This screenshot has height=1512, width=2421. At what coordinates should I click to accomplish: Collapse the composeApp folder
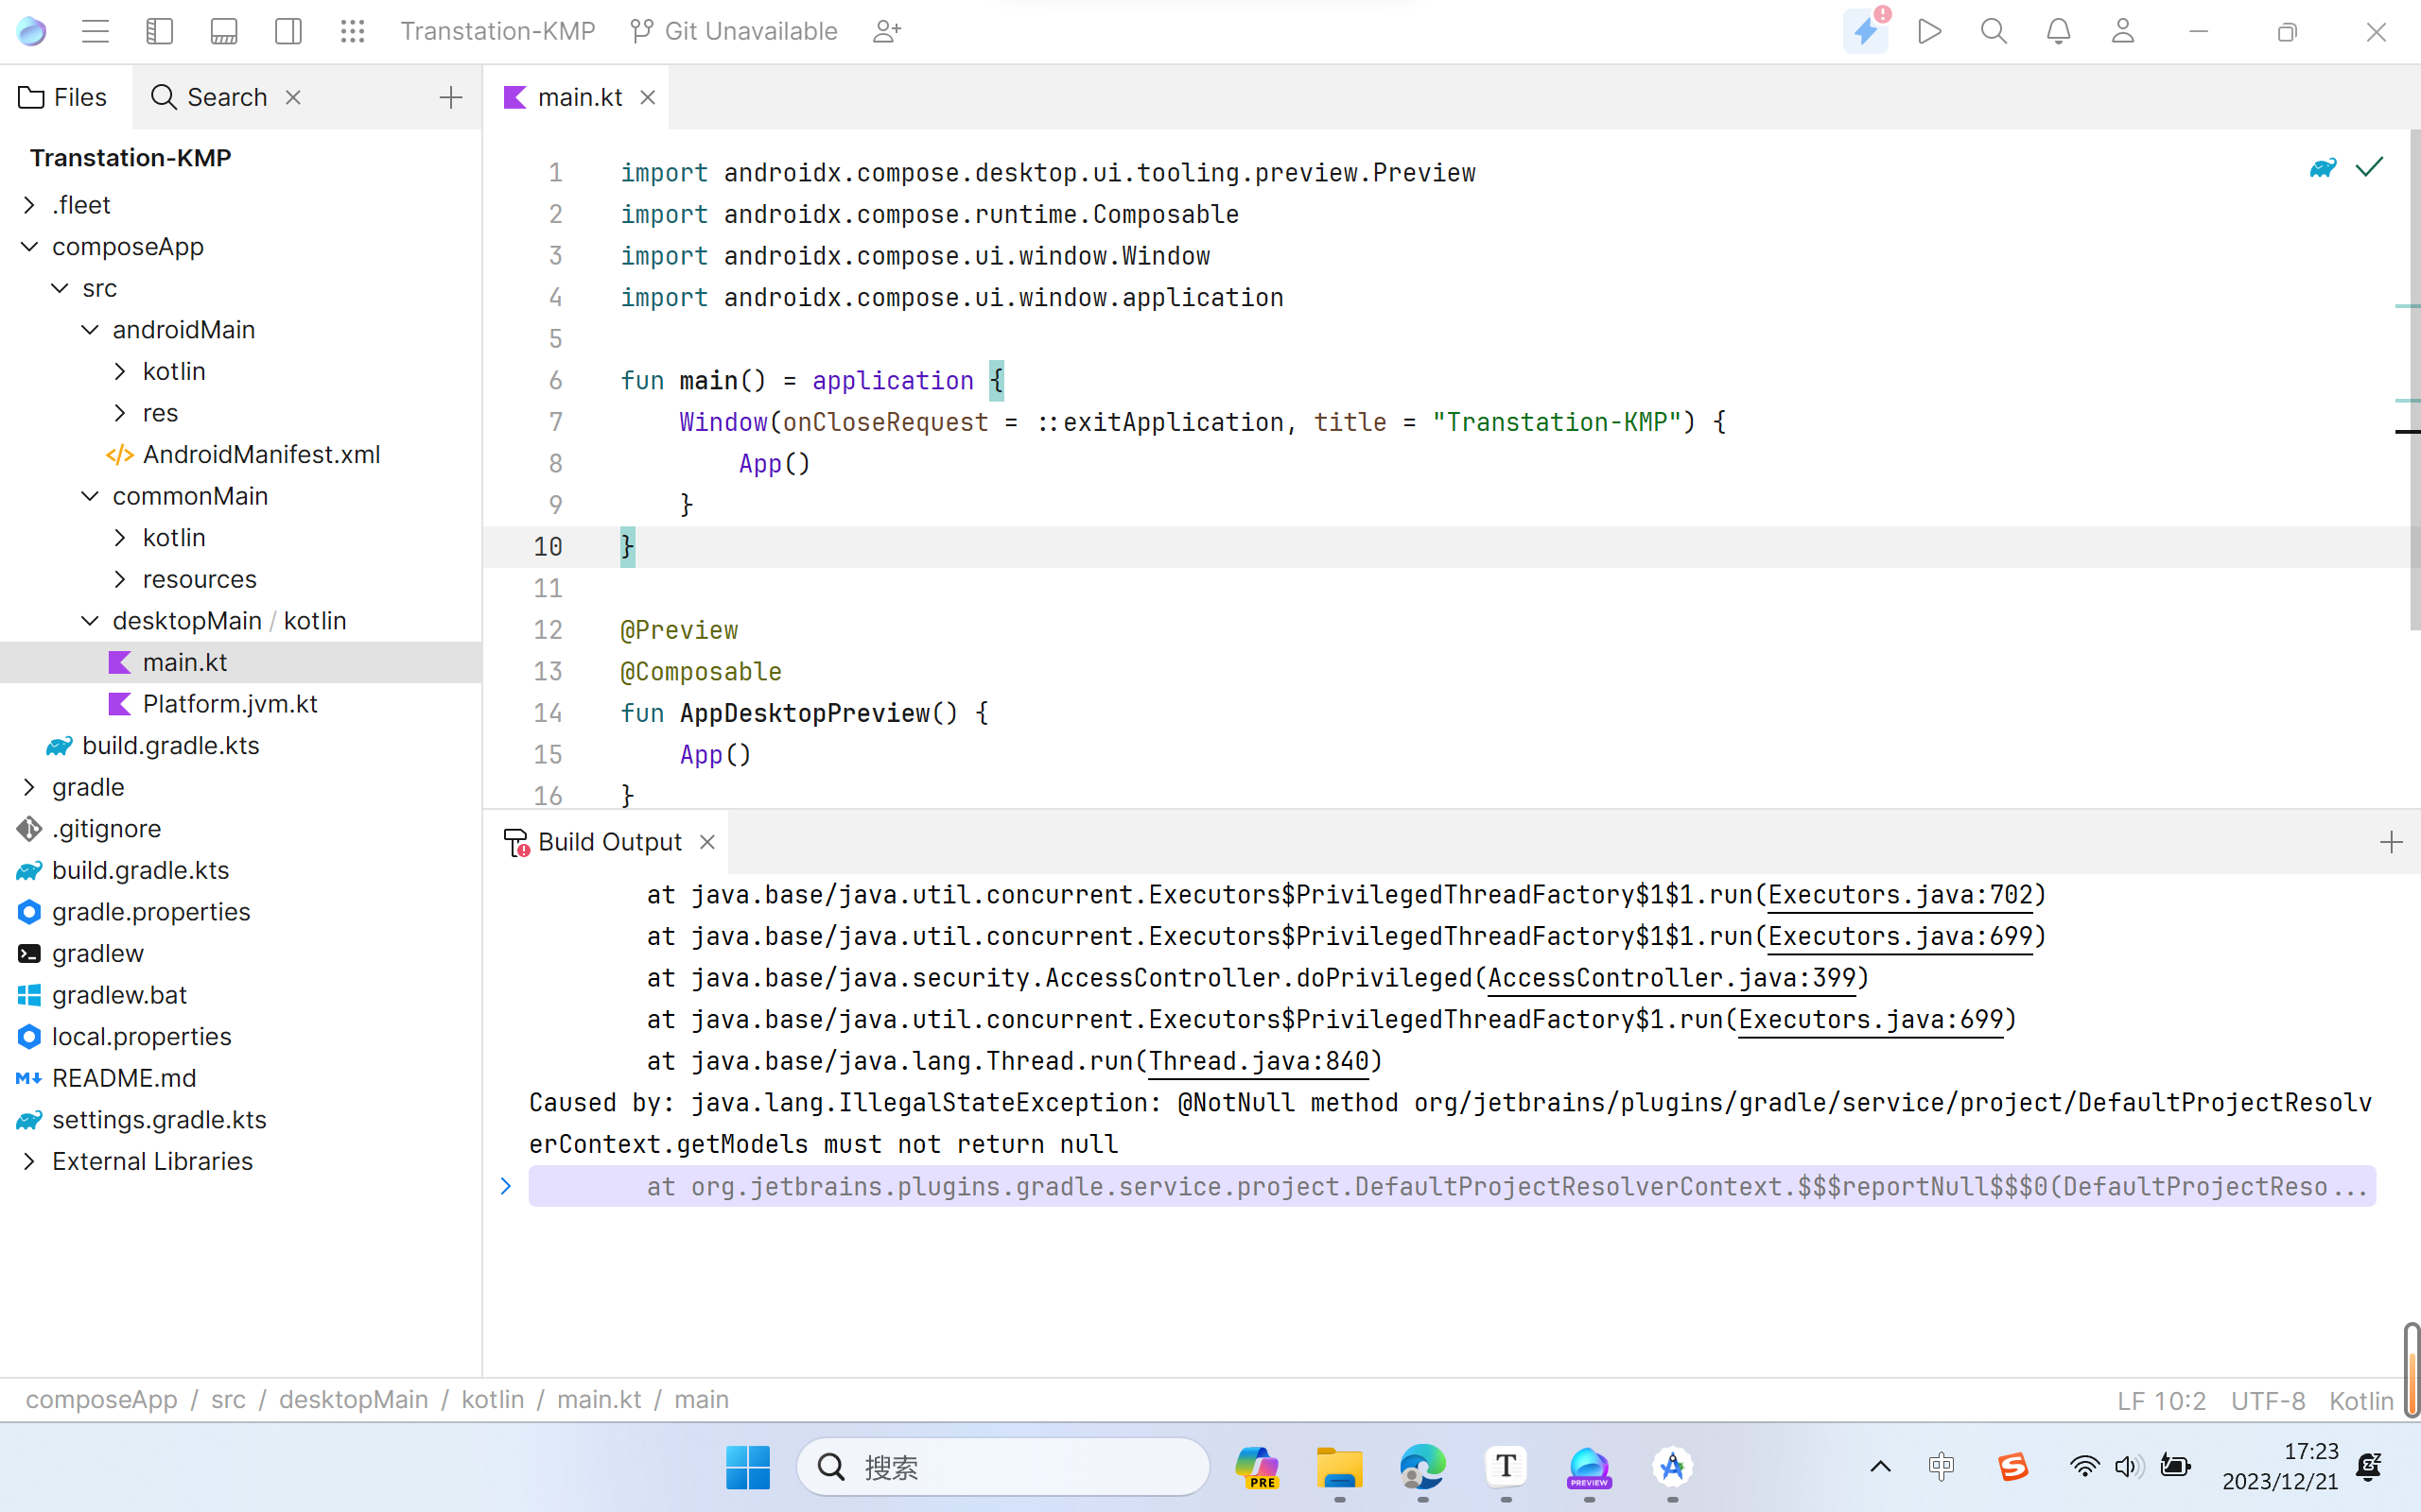point(29,246)
